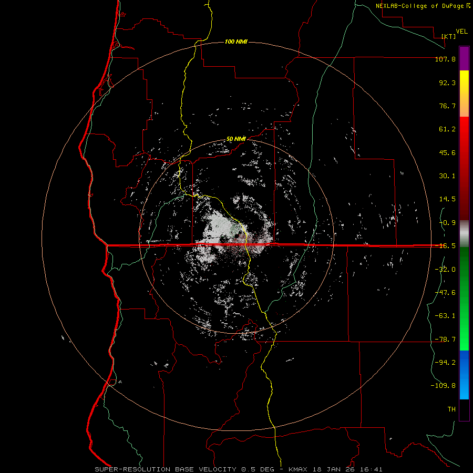Select the 61.2 scale value
The width and height of the screenshot is (473, 473).
coord(447,129)
